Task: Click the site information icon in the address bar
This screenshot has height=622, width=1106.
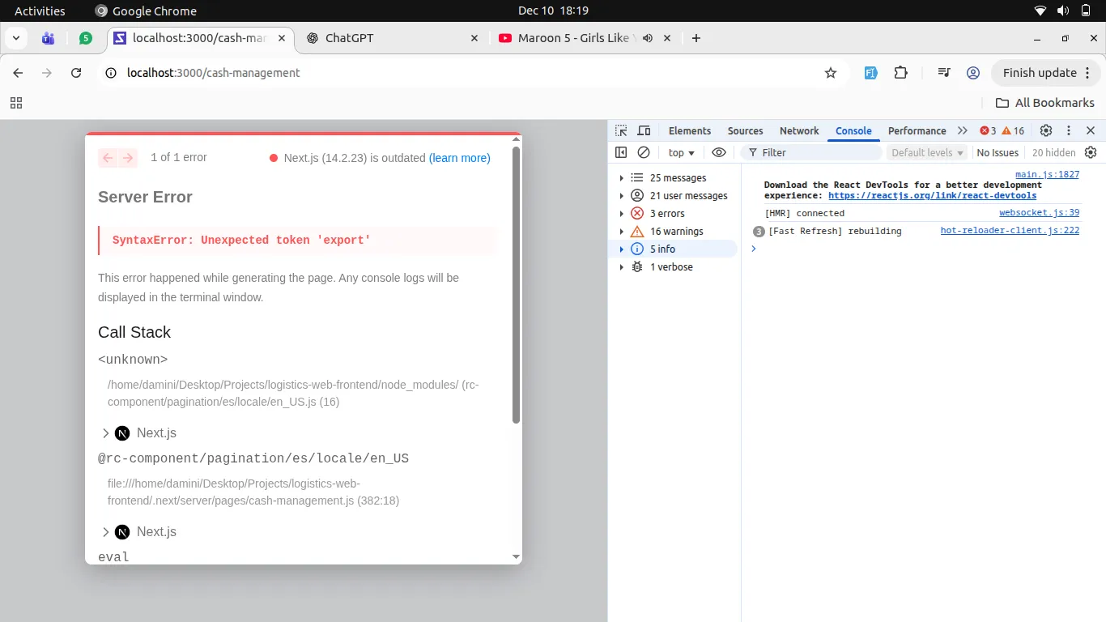Action: coord(112,73)
